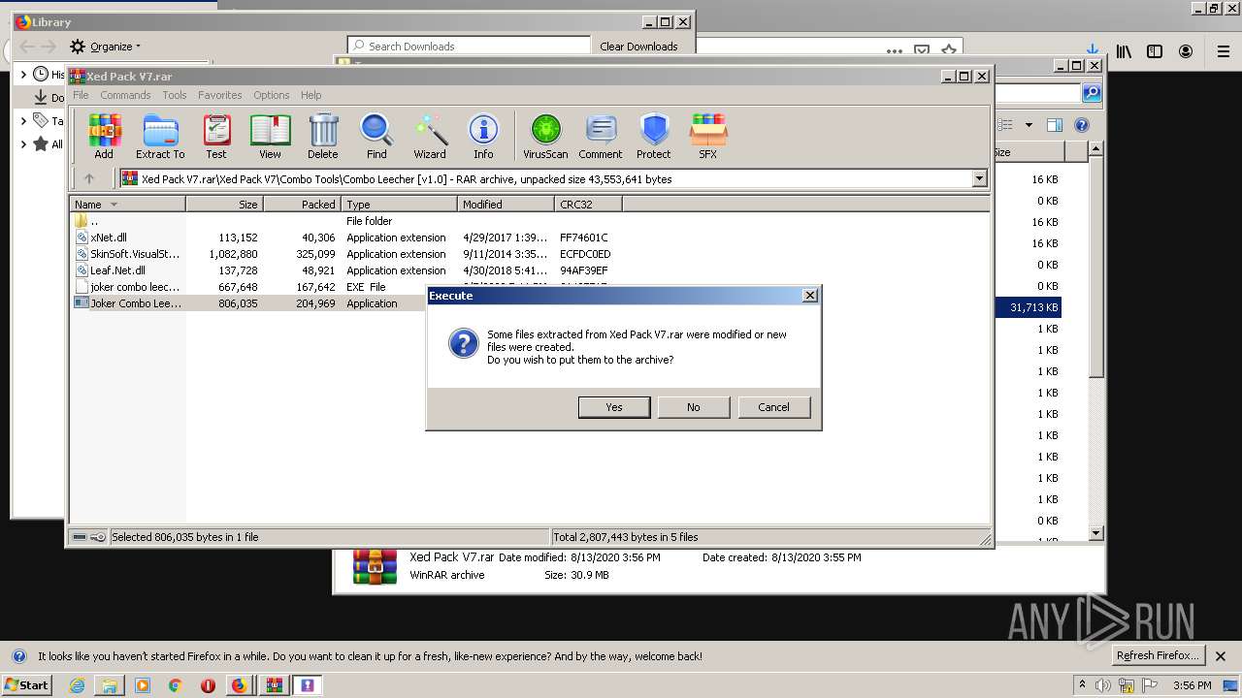
Task: Click the Start button
Action: pyautogui.click(x=27, y=684)
